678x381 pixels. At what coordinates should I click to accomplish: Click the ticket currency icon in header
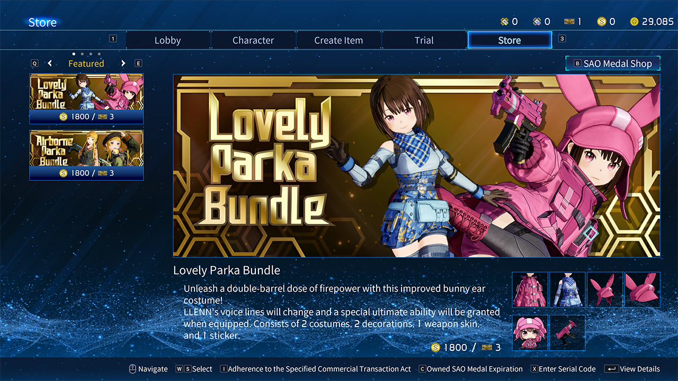[x=569, y=22]
